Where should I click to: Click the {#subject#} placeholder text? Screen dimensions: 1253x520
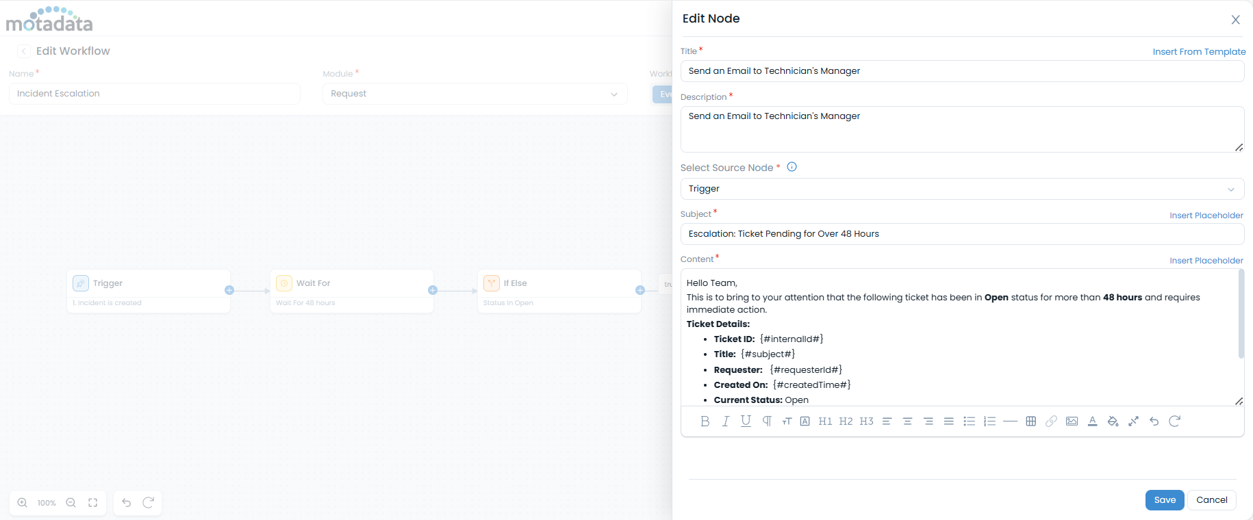tap(768, 354)
